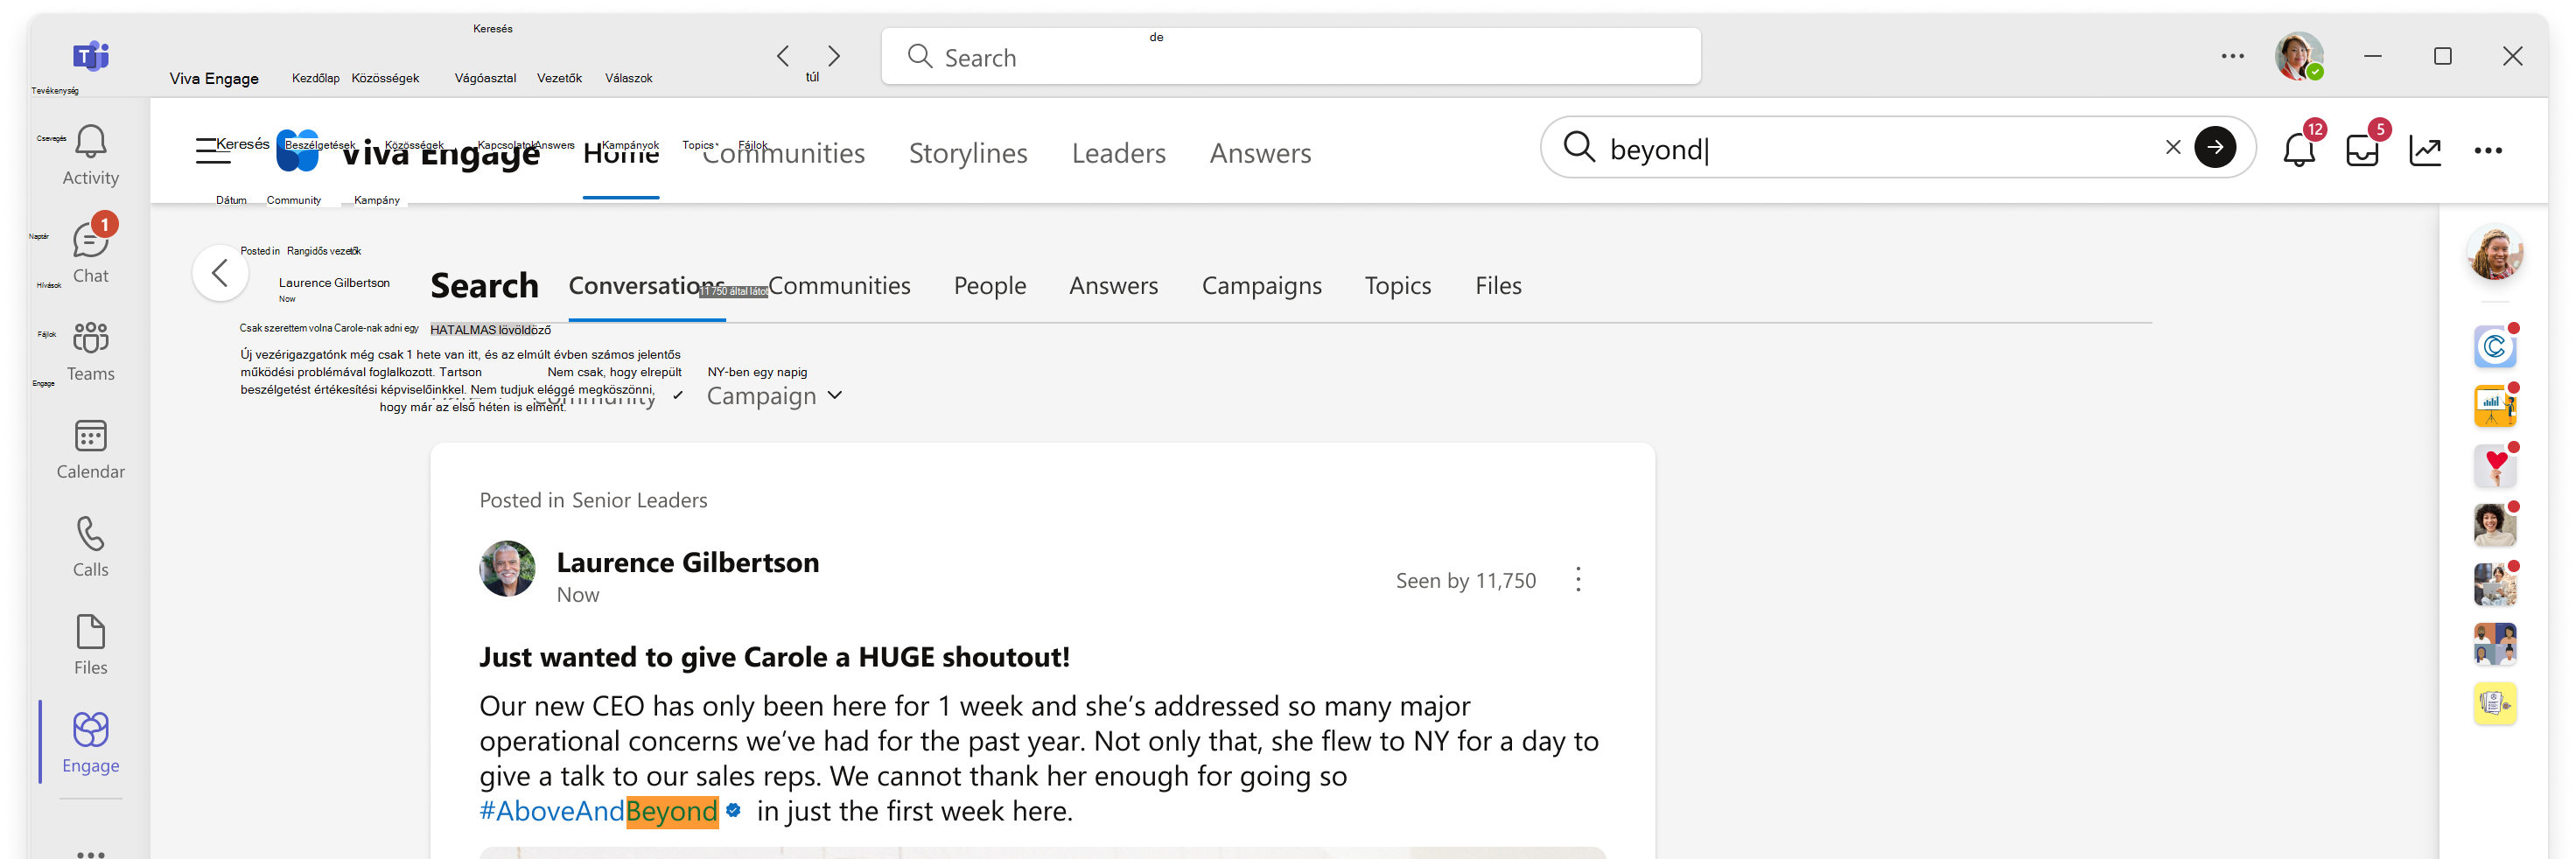Open the orange presentation chart app

click(x=2494, y=407)
